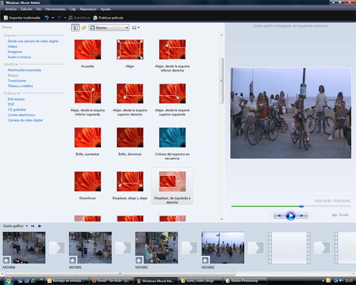Open the undo history dropdown arrow
The image size is (356, 285).
click(x=53, y=18)
